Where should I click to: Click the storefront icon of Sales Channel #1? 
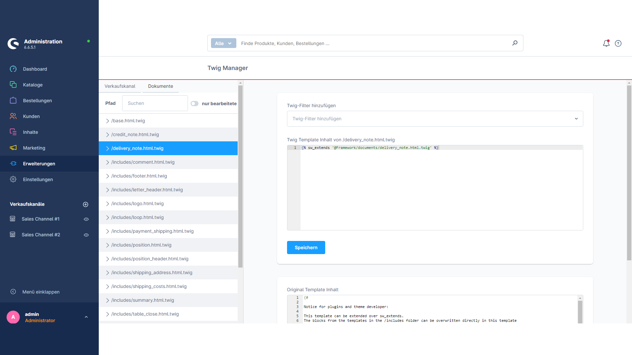click(x=13, y=219)
